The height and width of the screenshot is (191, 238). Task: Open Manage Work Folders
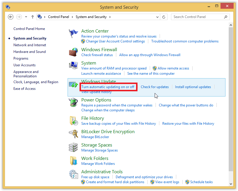[x=98, y=164]
